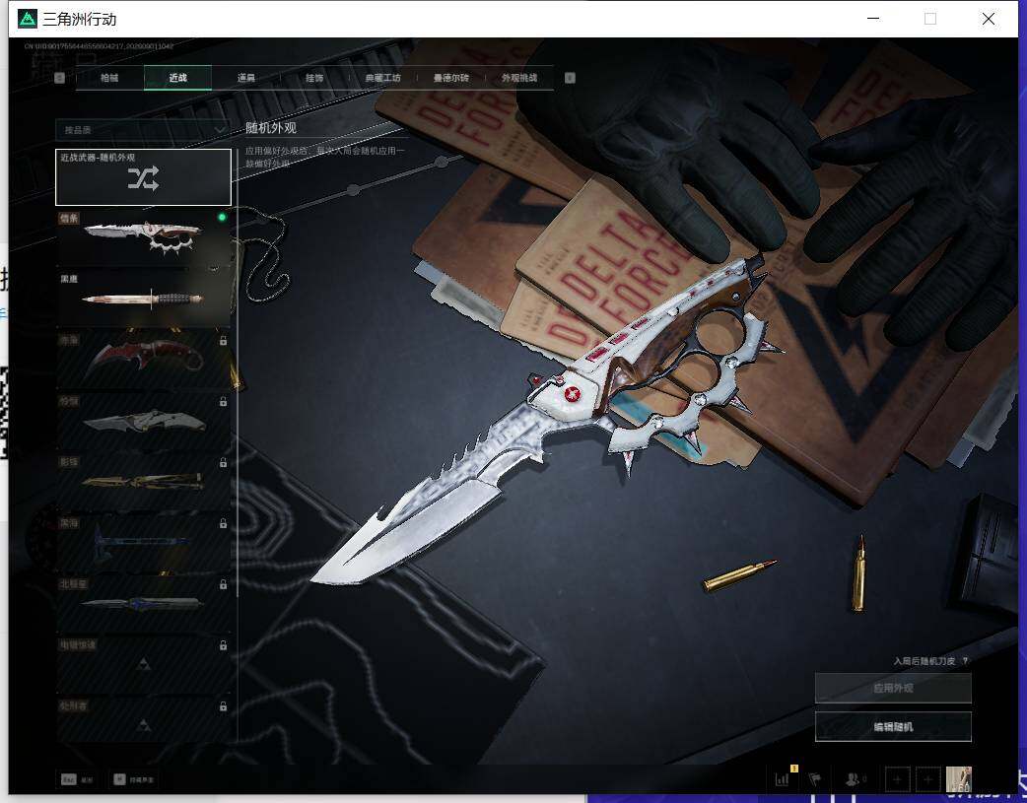This screenshot has height=803, width=1027.
Task: Click the lock icon on the red karambit row
Action: (x=224, y=341)
